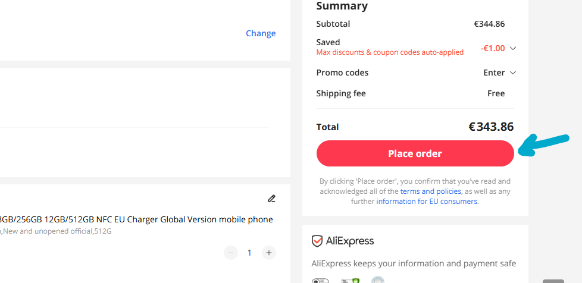Click the AliExpress shield checkmark logo
This screenshot has width=582, height=283.
[x=317, y=241]
